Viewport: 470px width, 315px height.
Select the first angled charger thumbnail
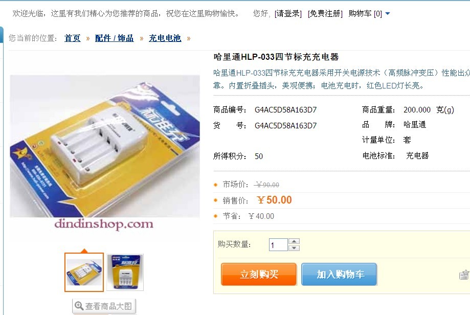pyautogui.click(x=84, y=272)
